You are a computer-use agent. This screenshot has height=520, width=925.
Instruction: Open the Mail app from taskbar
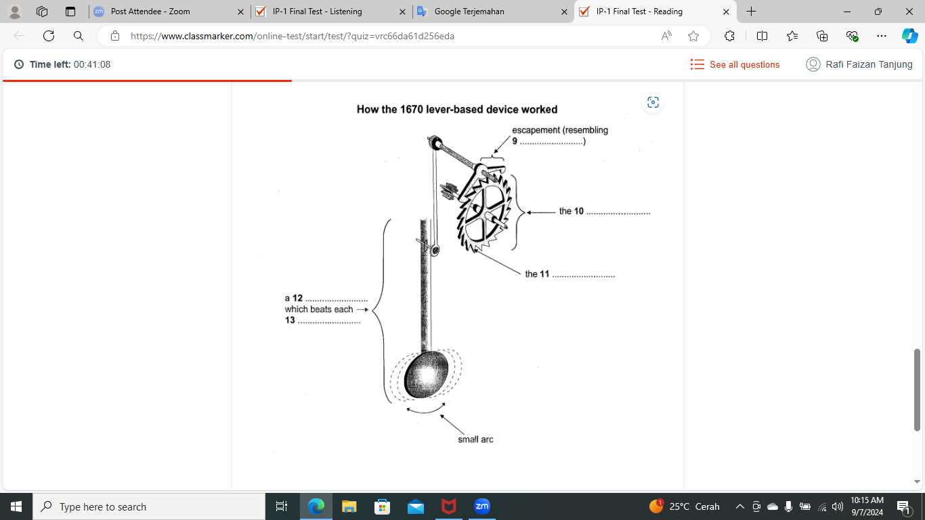[x=416, y=506]
